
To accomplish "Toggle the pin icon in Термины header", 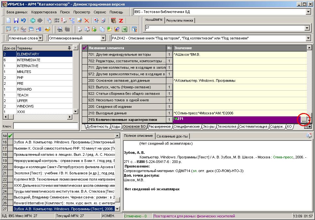I will click(x=69, y=48).
